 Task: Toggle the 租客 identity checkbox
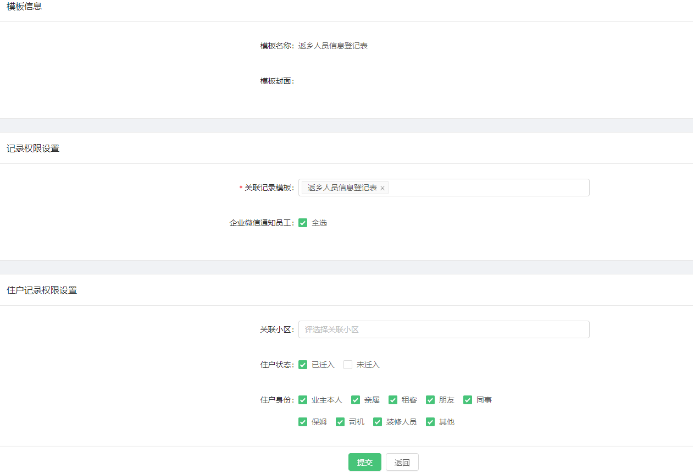[393, 400]
